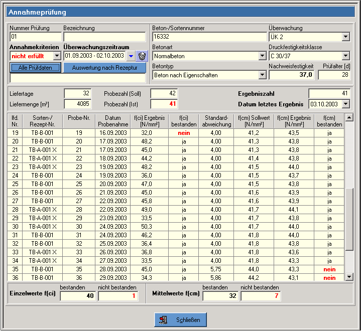
Task: Open the Annahmekriterien dropdown
Action: [57, 56]
